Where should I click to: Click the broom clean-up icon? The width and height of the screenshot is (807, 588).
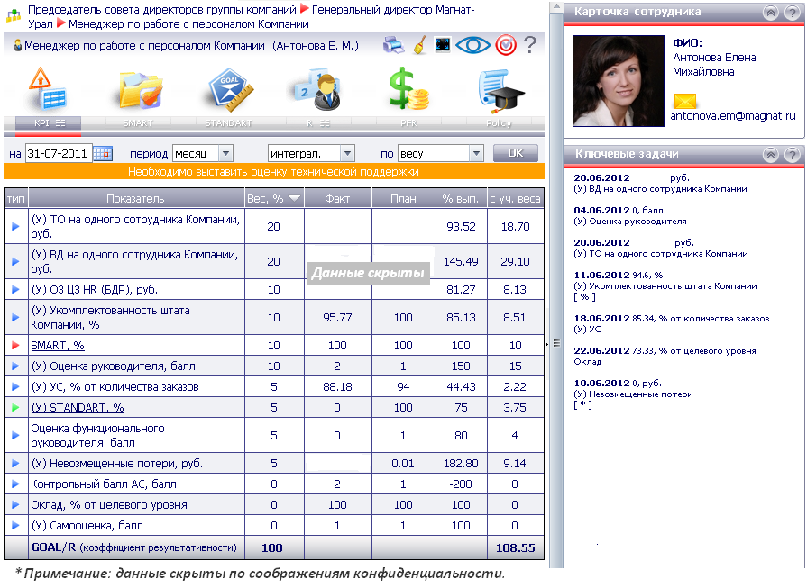click(x=420, y=45)
